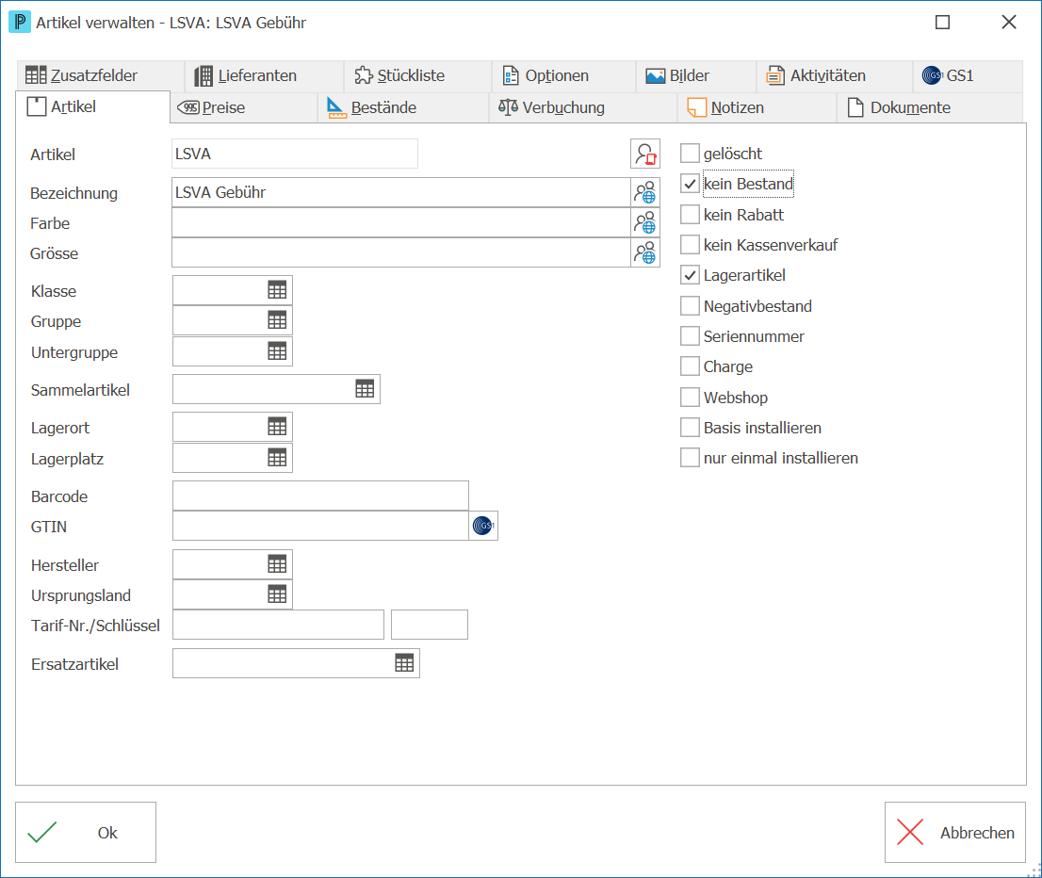Image resolution: width=1042 pixels, height=878 pixels.
Task: Open translation icon for Bezeichnung field
Action: click(x=644, y=192)
